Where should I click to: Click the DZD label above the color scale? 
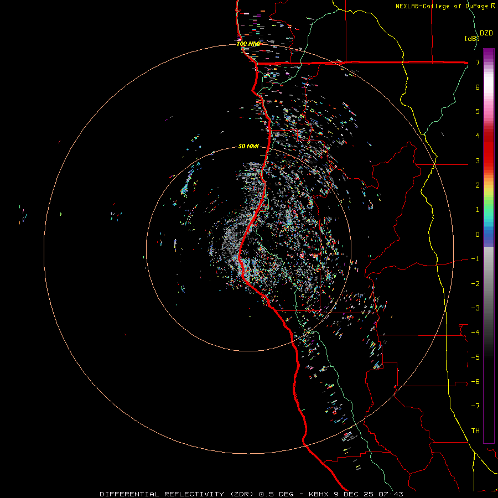pyautogui.click(x=486, y=33)
